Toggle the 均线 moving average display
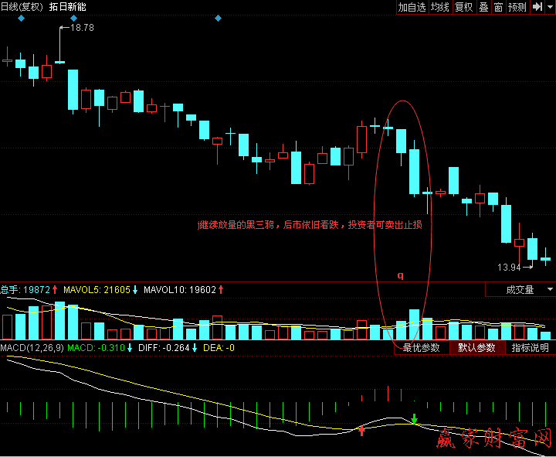Screen dimensions: 556x457 (x=439, y=7)
